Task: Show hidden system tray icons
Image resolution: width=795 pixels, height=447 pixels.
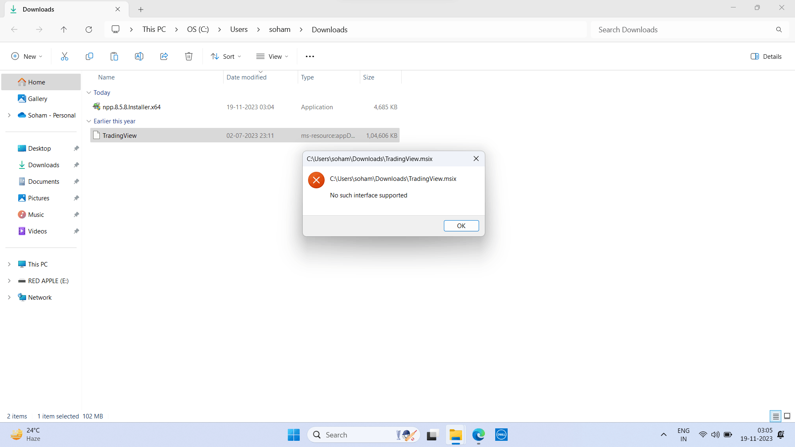Action: [664, 435]
